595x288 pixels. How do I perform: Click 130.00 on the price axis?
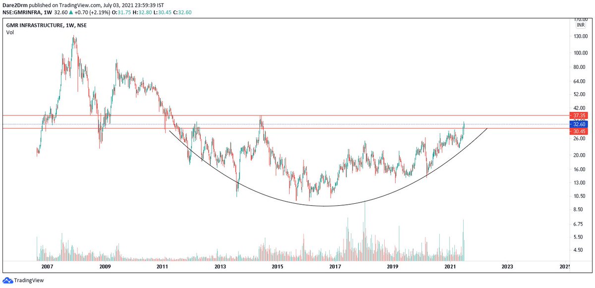click(x=581, y=37)
